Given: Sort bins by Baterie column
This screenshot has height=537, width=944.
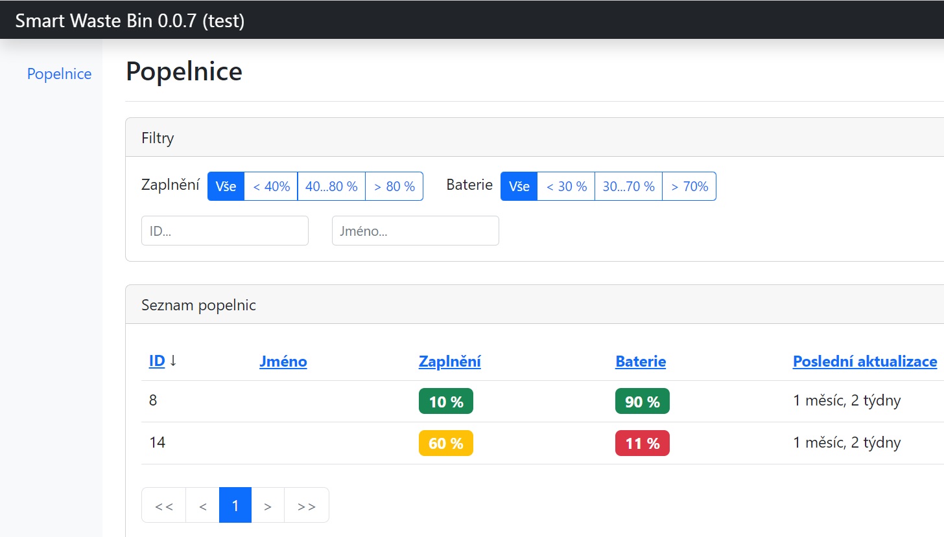Looking at the screenshot, I should tap(640, 361).
